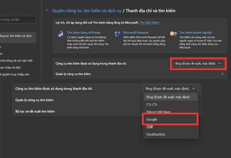Choose Yahoo! Việt Nam from the list

[x=171, y=112]
